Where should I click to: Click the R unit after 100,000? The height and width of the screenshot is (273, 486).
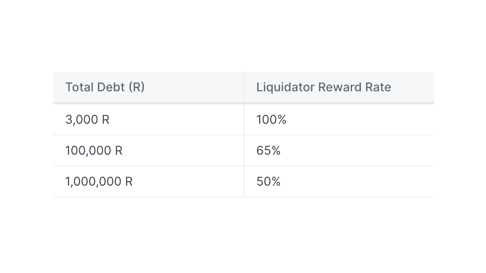click(x=119, y=150)
